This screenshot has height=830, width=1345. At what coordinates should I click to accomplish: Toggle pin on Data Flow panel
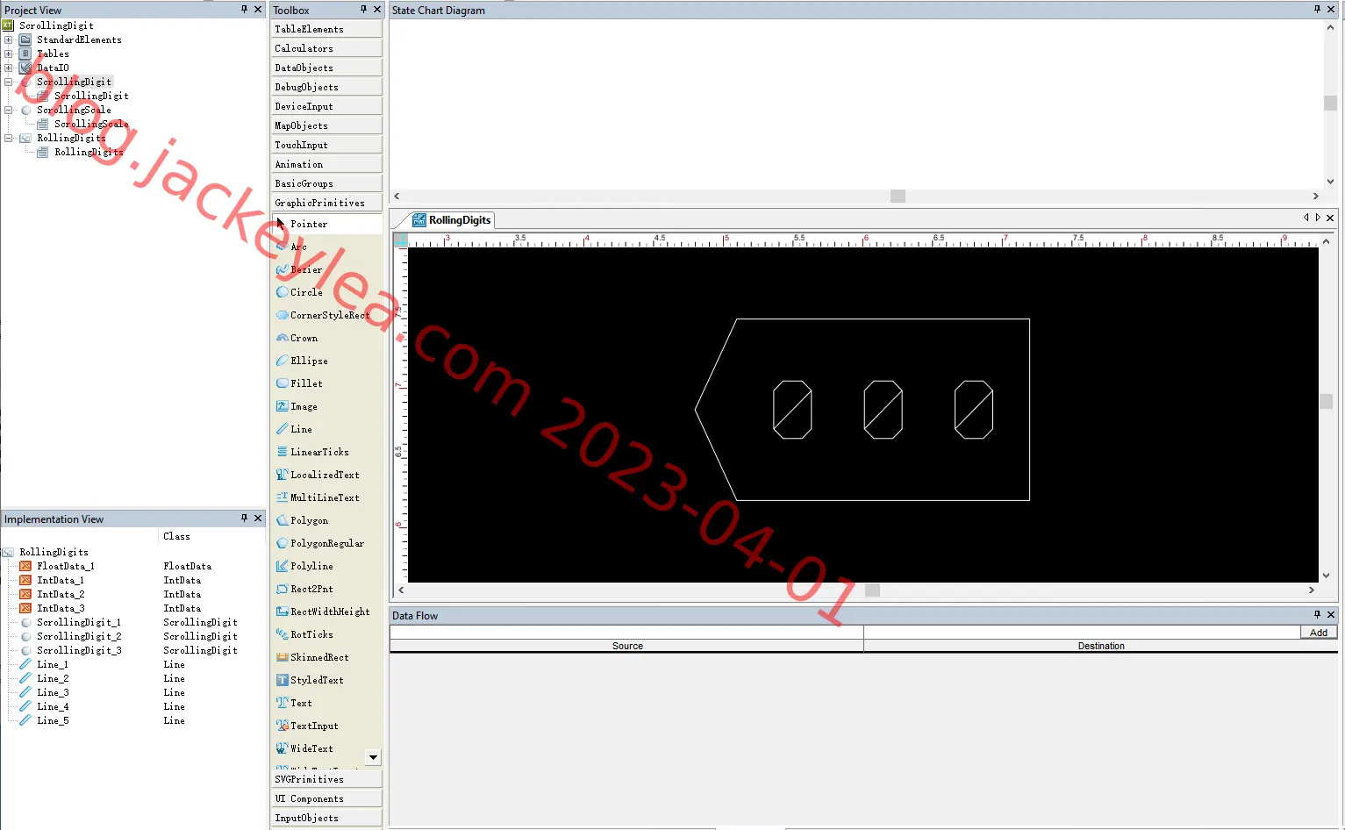[x=1317, y=615]
